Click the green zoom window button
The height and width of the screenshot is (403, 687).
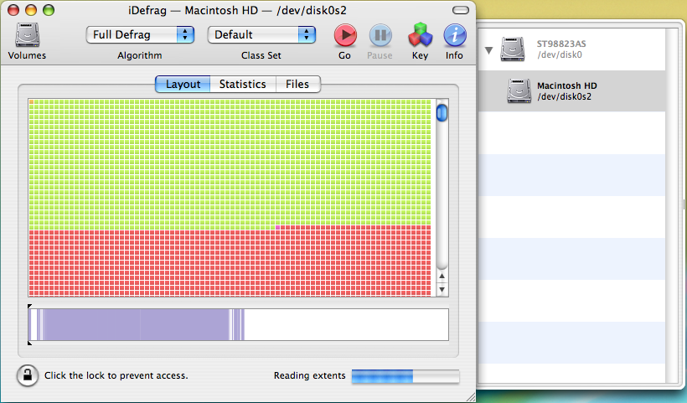click(49, 10)
